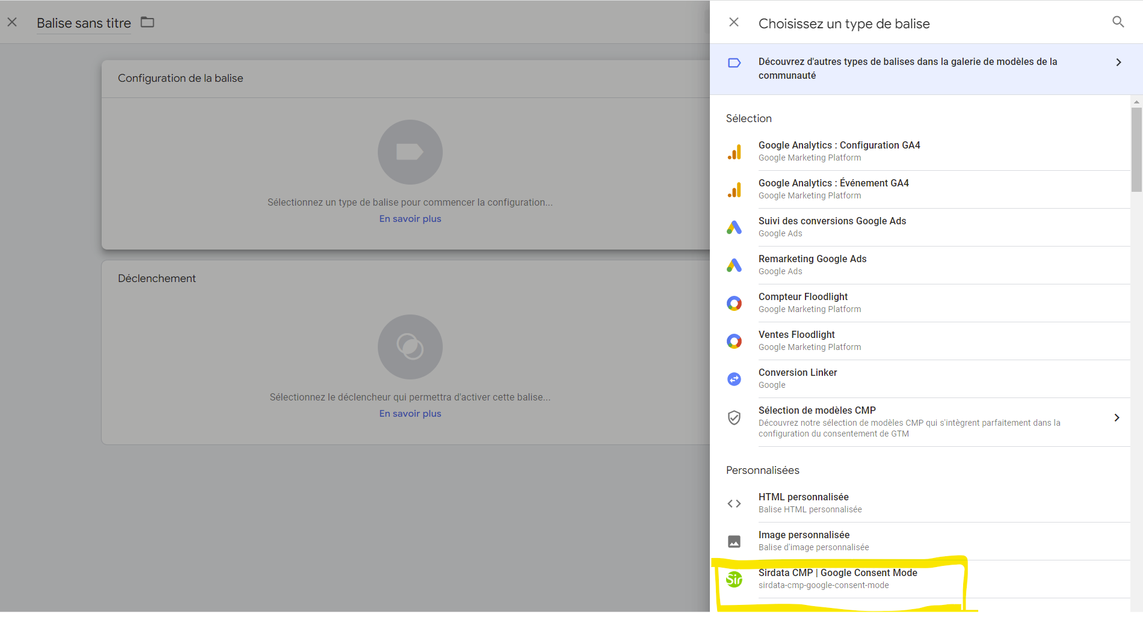Open En savoir plus link under Déclenchement
The image size is (1143, 635).
click(410, 414)
